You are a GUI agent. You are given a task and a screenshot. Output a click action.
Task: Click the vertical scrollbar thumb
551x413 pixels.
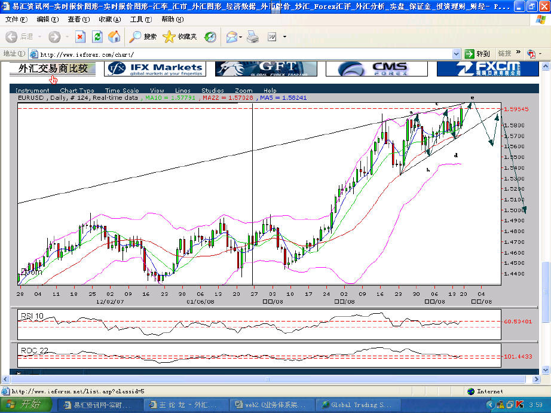point(546,292)
